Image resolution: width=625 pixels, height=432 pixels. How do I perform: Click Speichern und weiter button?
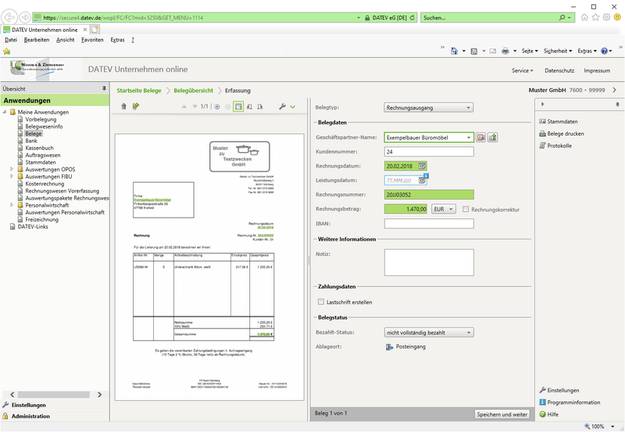pos(502,414)
